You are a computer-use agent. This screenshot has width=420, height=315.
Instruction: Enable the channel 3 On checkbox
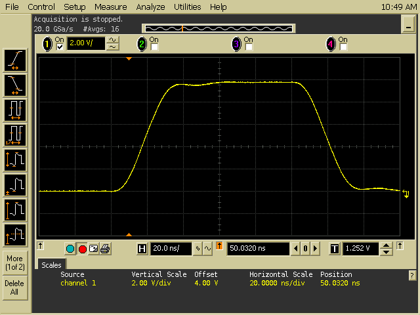pos(249,47)
